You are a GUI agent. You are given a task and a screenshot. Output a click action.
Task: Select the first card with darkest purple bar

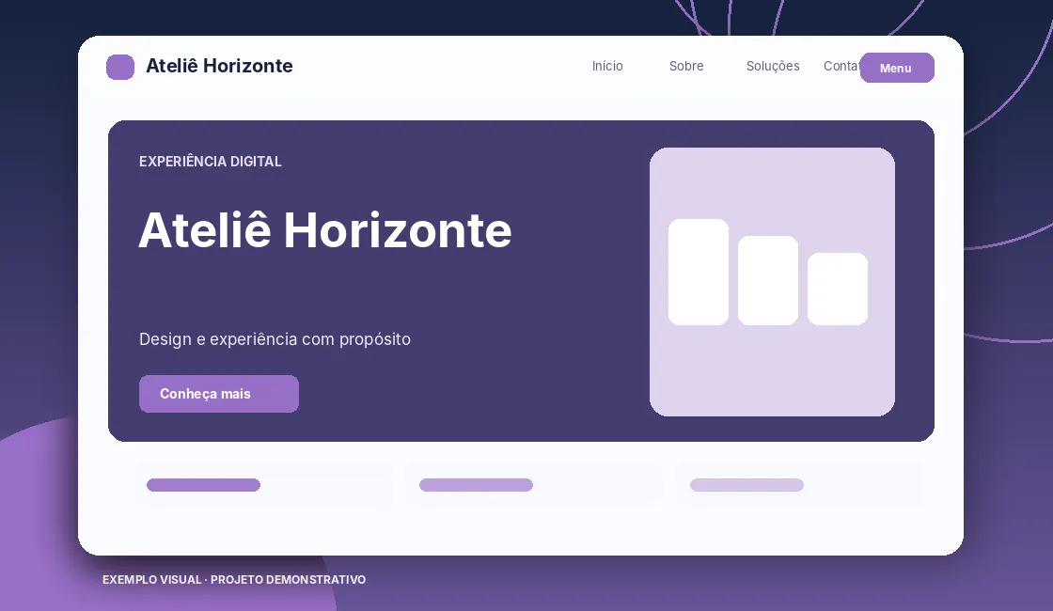(x=263, y=485)
